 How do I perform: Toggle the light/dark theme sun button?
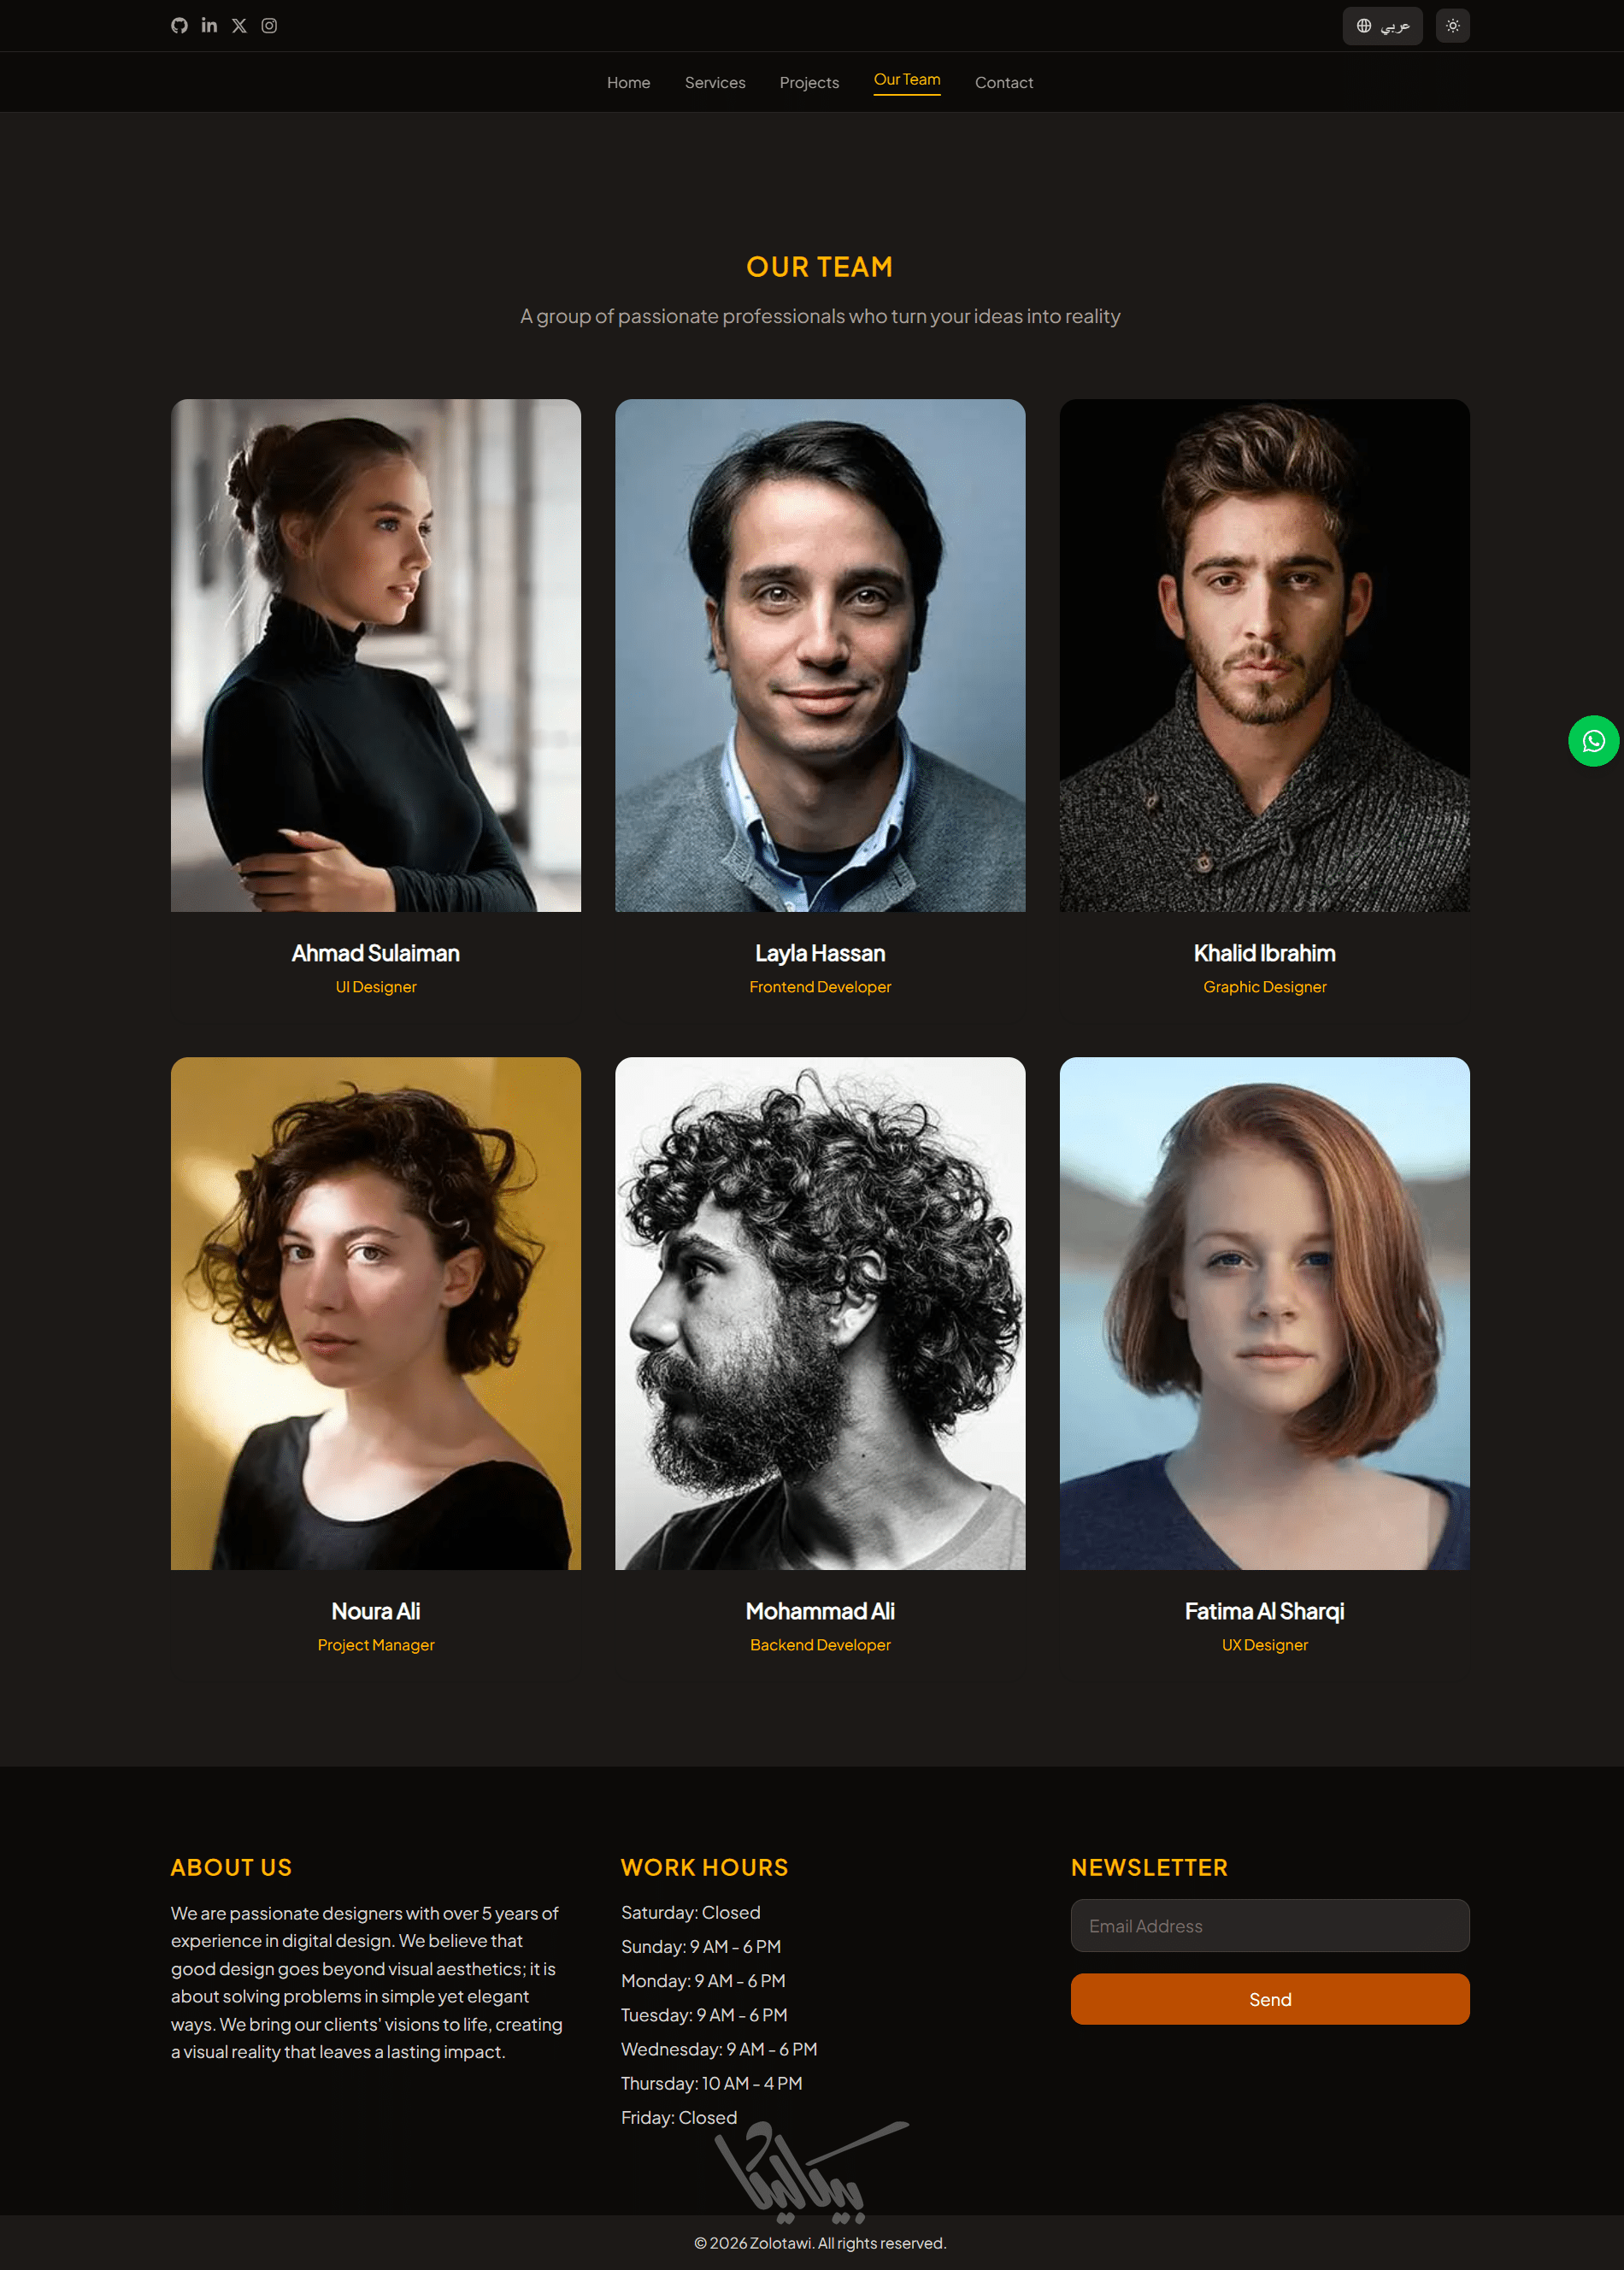click(x=1452, y=25)
